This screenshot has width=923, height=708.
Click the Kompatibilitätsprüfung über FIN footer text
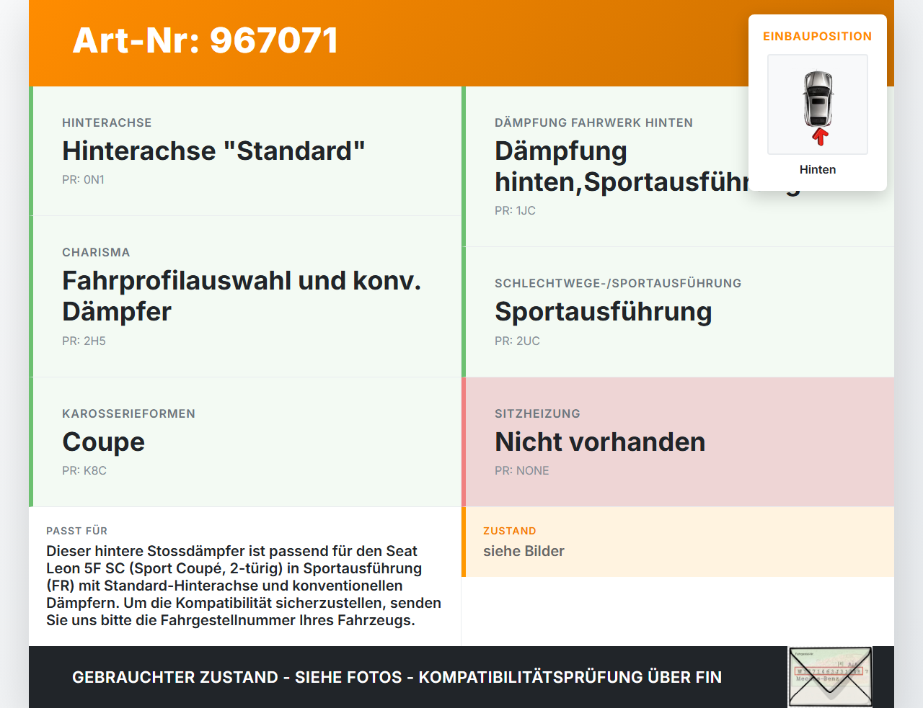[x=397, y=677]
